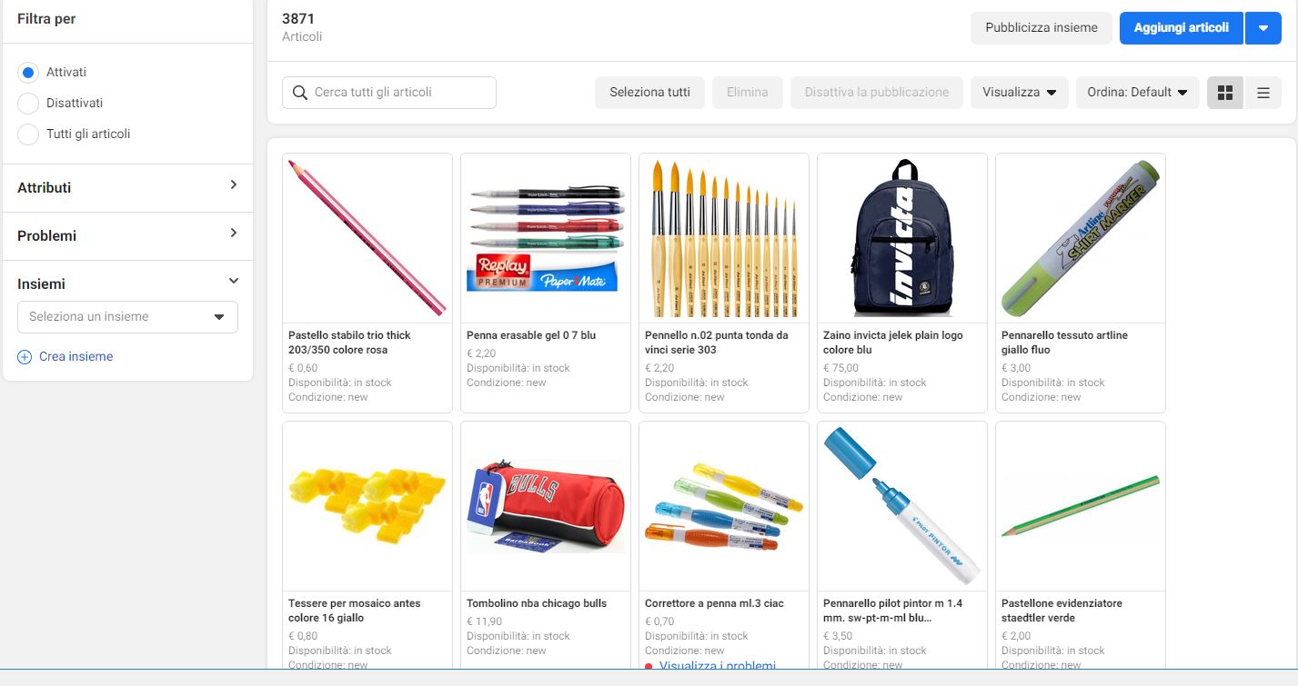The width and height of the screenshot is (1298, 686).
Task: Open the arrow next to Aggiungi articoli
Action: coord(1263,28)
